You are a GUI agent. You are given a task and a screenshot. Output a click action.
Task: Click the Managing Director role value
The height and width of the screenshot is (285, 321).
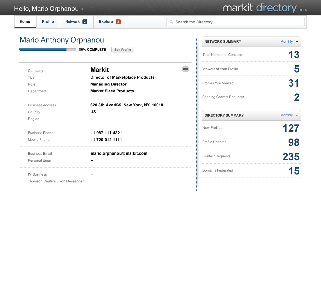108,84
